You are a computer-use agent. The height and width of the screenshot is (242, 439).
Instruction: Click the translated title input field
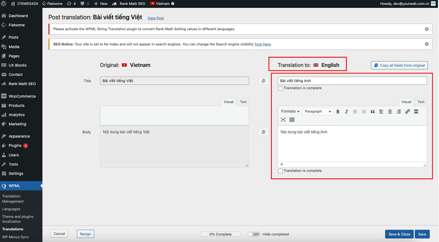(352, 81)
